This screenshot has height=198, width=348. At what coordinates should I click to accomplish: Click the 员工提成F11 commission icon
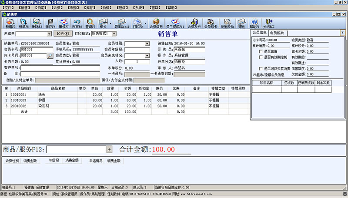tap(175, 23)
